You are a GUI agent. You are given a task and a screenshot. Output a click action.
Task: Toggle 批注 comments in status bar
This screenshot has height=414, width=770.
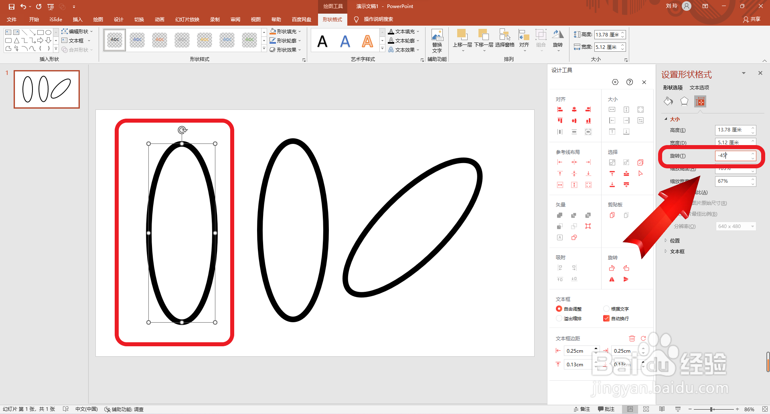click(x=606, y=409)
